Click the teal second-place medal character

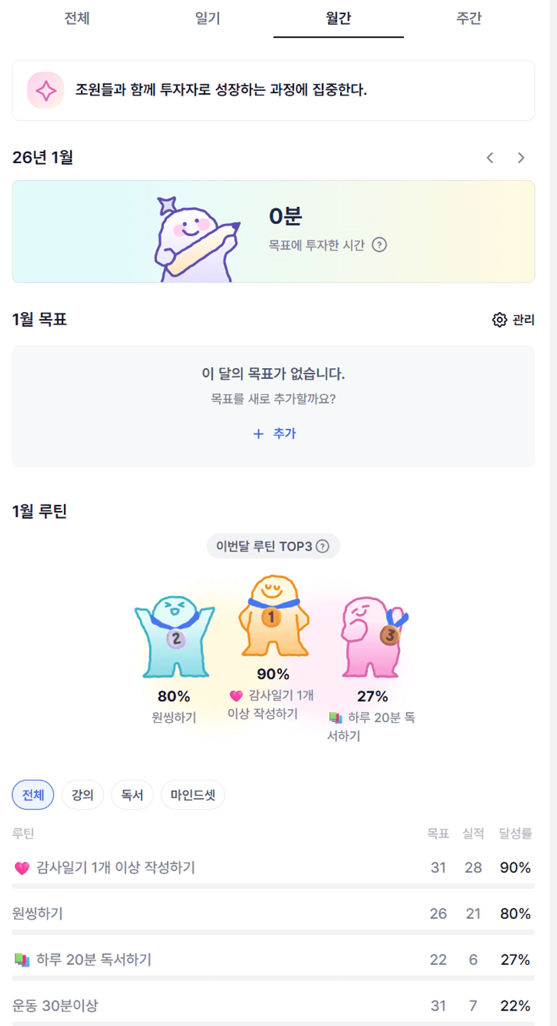[x=174, y=636]
